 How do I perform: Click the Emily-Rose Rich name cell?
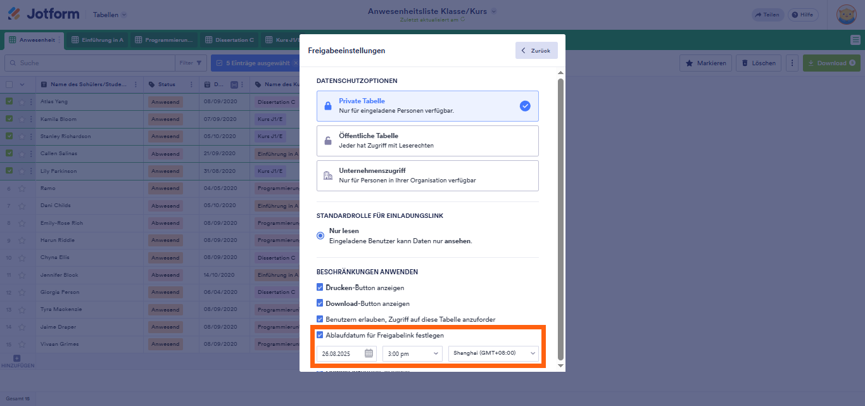pos(89,223)
